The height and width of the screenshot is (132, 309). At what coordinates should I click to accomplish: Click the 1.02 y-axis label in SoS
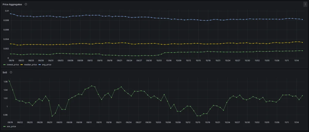[x=6, y=98]
